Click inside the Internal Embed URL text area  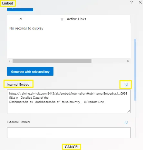tap(69, 101)
